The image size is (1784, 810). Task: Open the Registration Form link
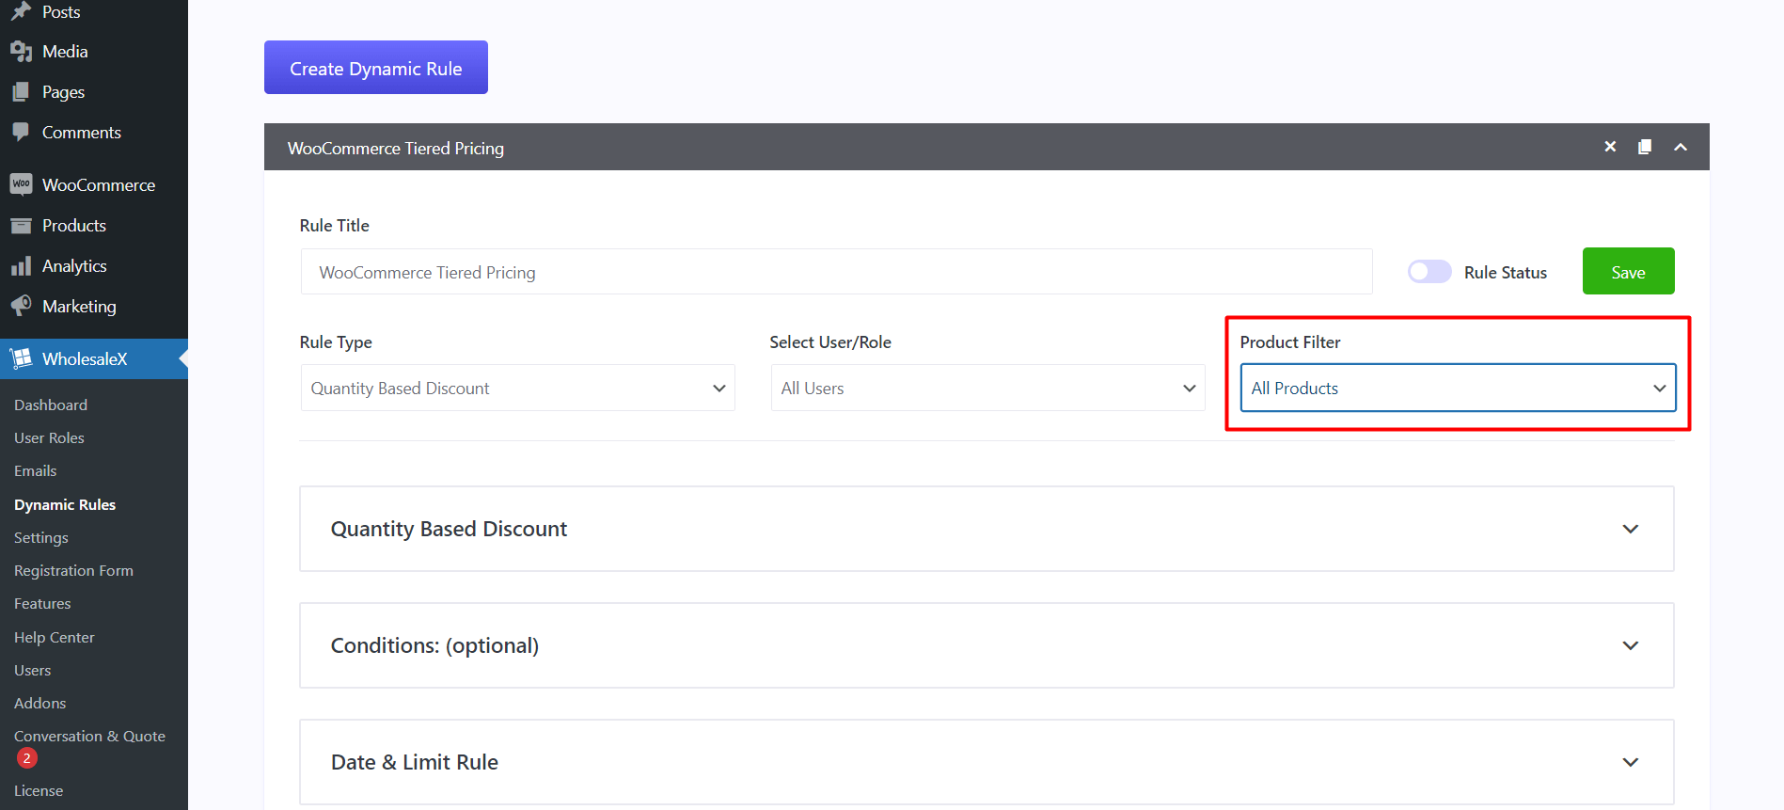pyautogui.click(x=73, y=570)
